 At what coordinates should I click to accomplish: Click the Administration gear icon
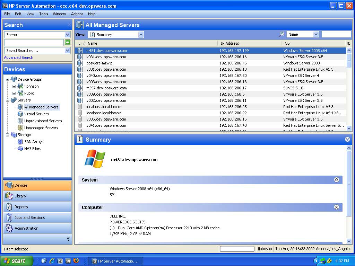coord(9,228)
